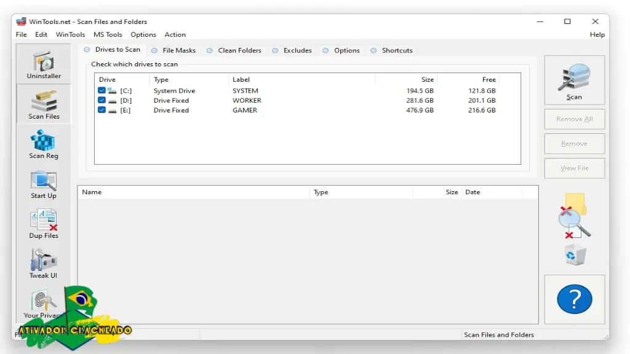Click the Remove All button
This screenshot has height=354, width=630.
click(574, 119)
